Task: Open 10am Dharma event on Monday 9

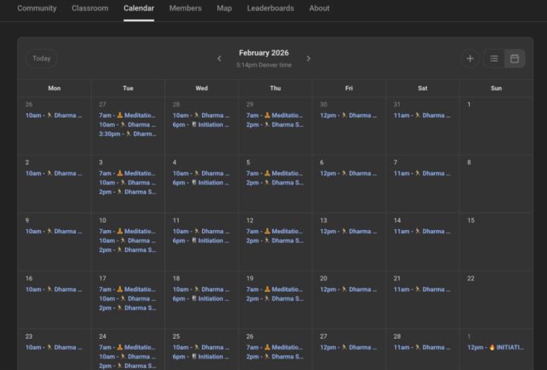Action: (54, 231)
